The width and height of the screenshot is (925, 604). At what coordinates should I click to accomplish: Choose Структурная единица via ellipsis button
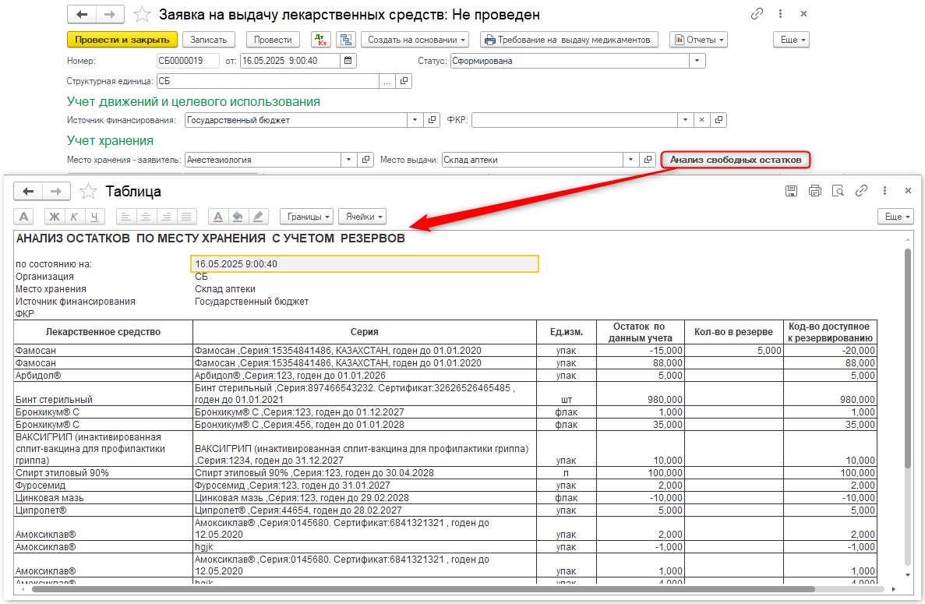pyautogui.click(x=387, y=81)
